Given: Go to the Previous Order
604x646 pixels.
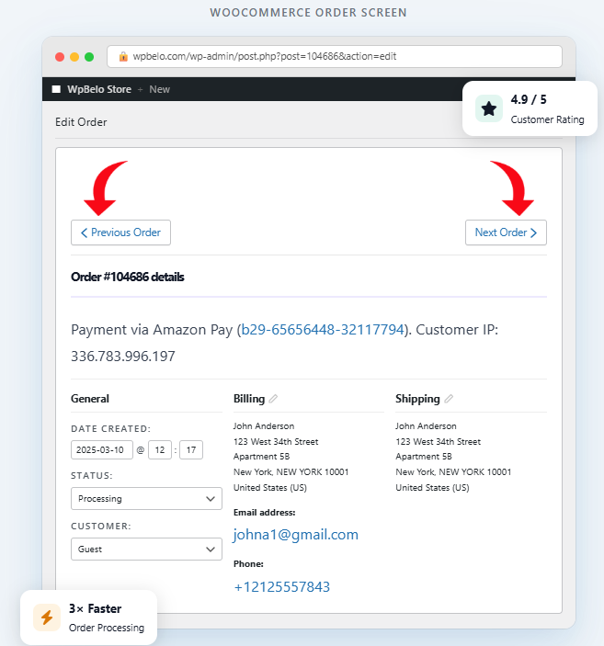Looking at the screenshot, I should tap(120, 232).
